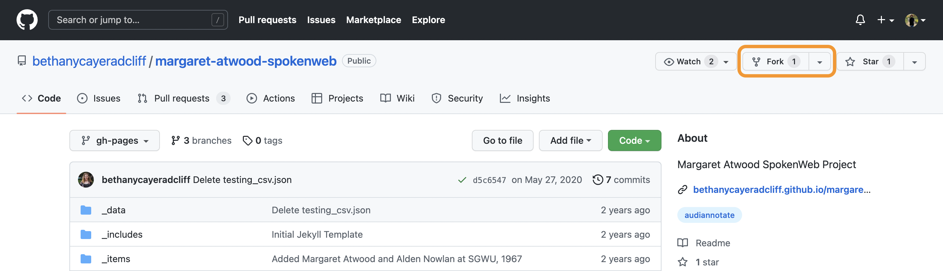Select the Wiki tab
The width and height of the screenshot is (943, 271).
coord(397,98)
